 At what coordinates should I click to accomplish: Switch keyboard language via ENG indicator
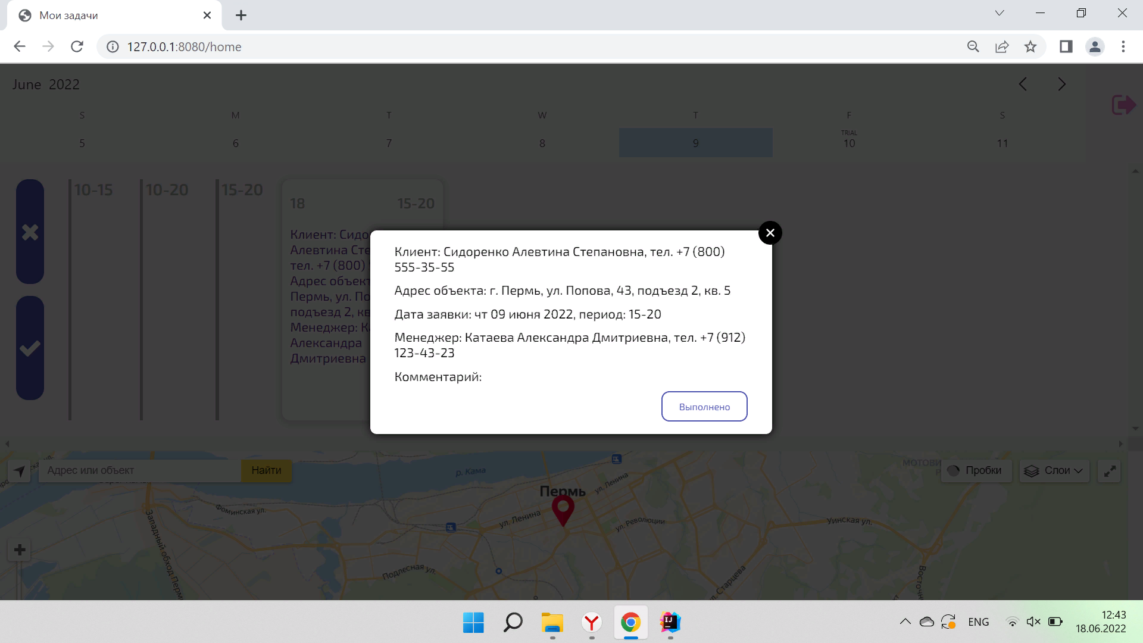(978, 622)
